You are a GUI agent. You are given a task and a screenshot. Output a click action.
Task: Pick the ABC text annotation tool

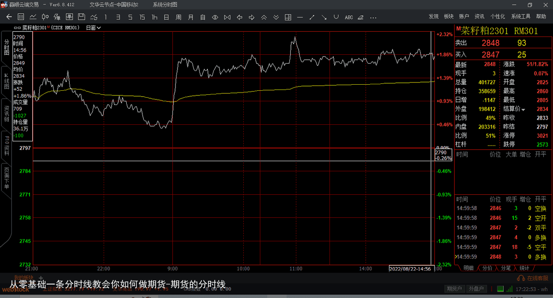[348, 17]
